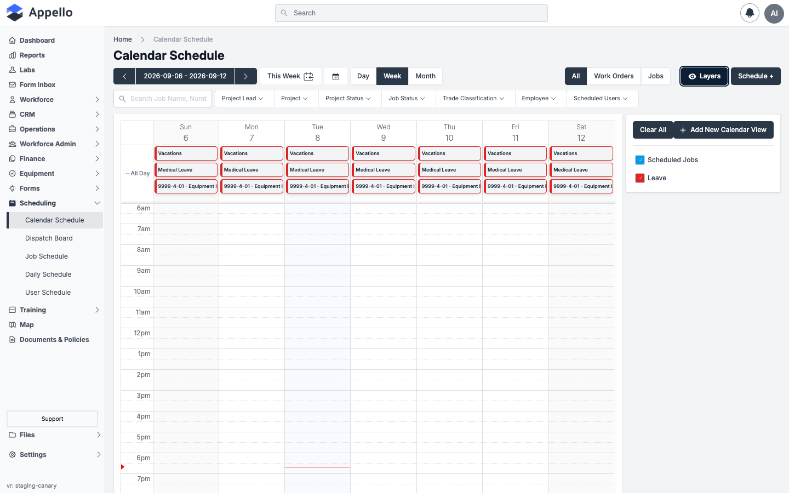
Task: Jump to This Week
Action: click(x=290, y=76)
